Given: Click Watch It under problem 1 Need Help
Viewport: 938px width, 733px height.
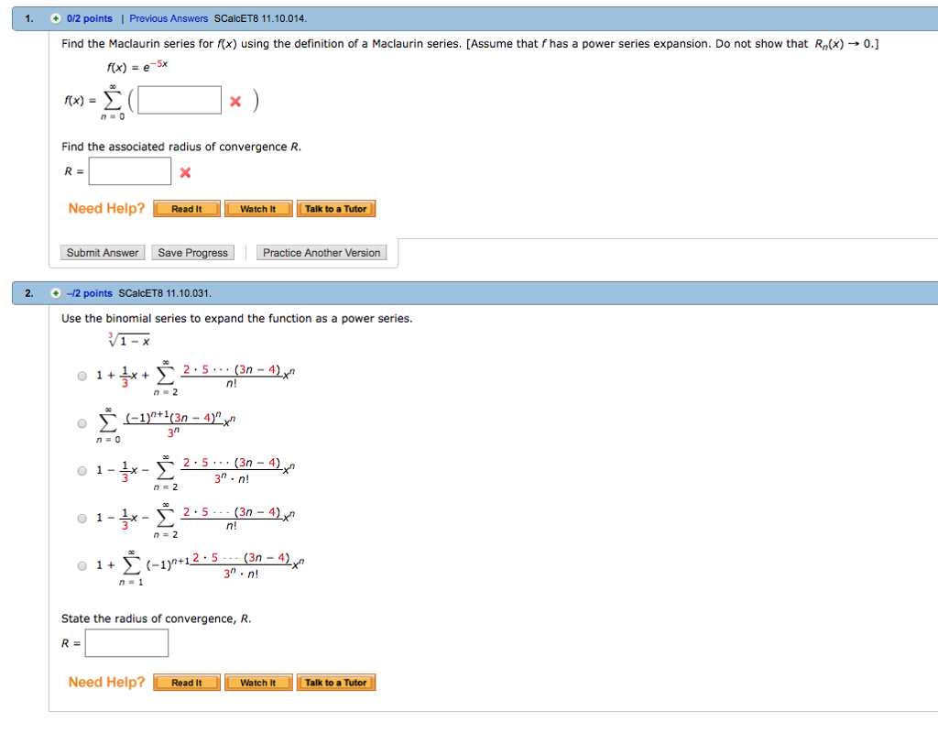Looking at the screenshot, I should click(x=258, y=208).
